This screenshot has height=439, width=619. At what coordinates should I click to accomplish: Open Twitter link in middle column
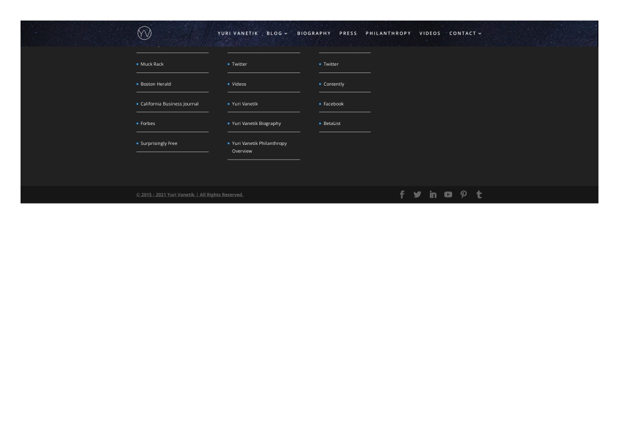[239, 64]
